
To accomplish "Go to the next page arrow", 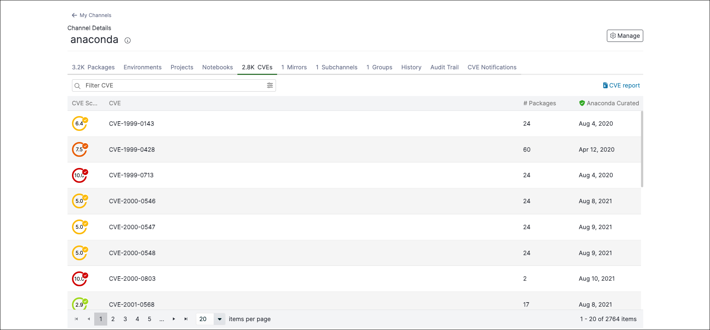I will [174, 319].
